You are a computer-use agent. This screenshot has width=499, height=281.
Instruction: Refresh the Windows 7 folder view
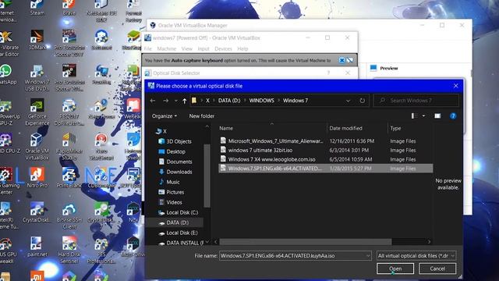coord(362,101)
